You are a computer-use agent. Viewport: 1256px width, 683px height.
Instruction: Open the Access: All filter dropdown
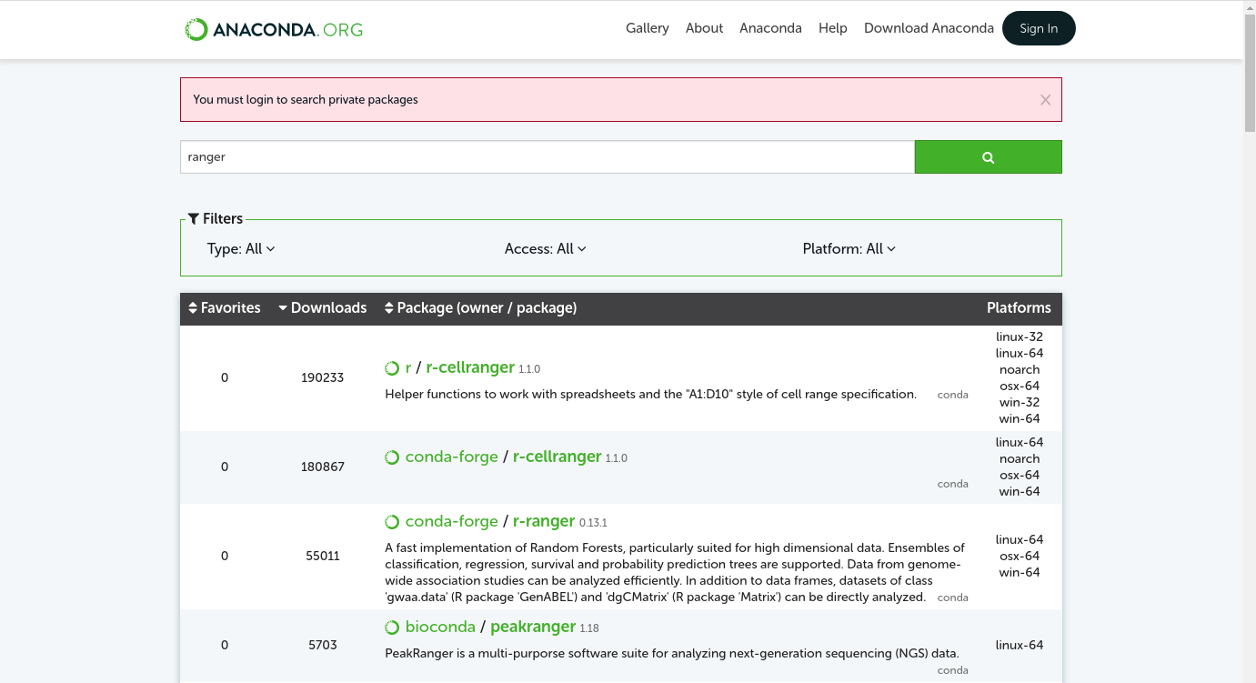click(546, 248)
